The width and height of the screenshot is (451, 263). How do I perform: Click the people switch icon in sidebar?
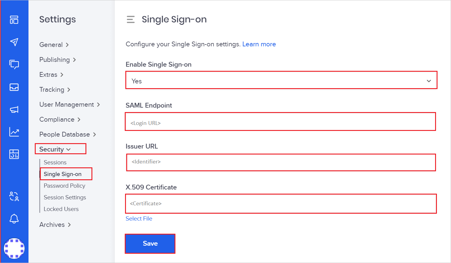pos(14,196)
